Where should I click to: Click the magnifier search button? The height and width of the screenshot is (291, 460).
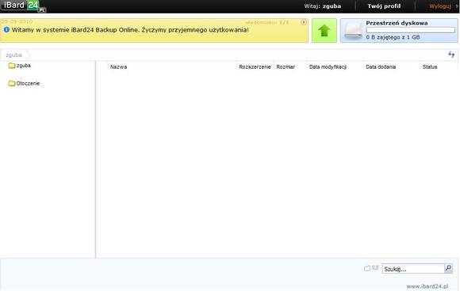pyautogui.click(x=448, y=268)
